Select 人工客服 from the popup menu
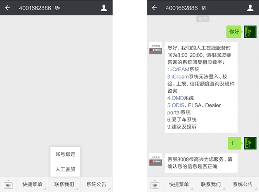The height and width of the screenshot is (192, 259). 65,169
